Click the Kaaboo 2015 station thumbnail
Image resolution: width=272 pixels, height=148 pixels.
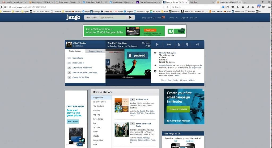[122, 105]
